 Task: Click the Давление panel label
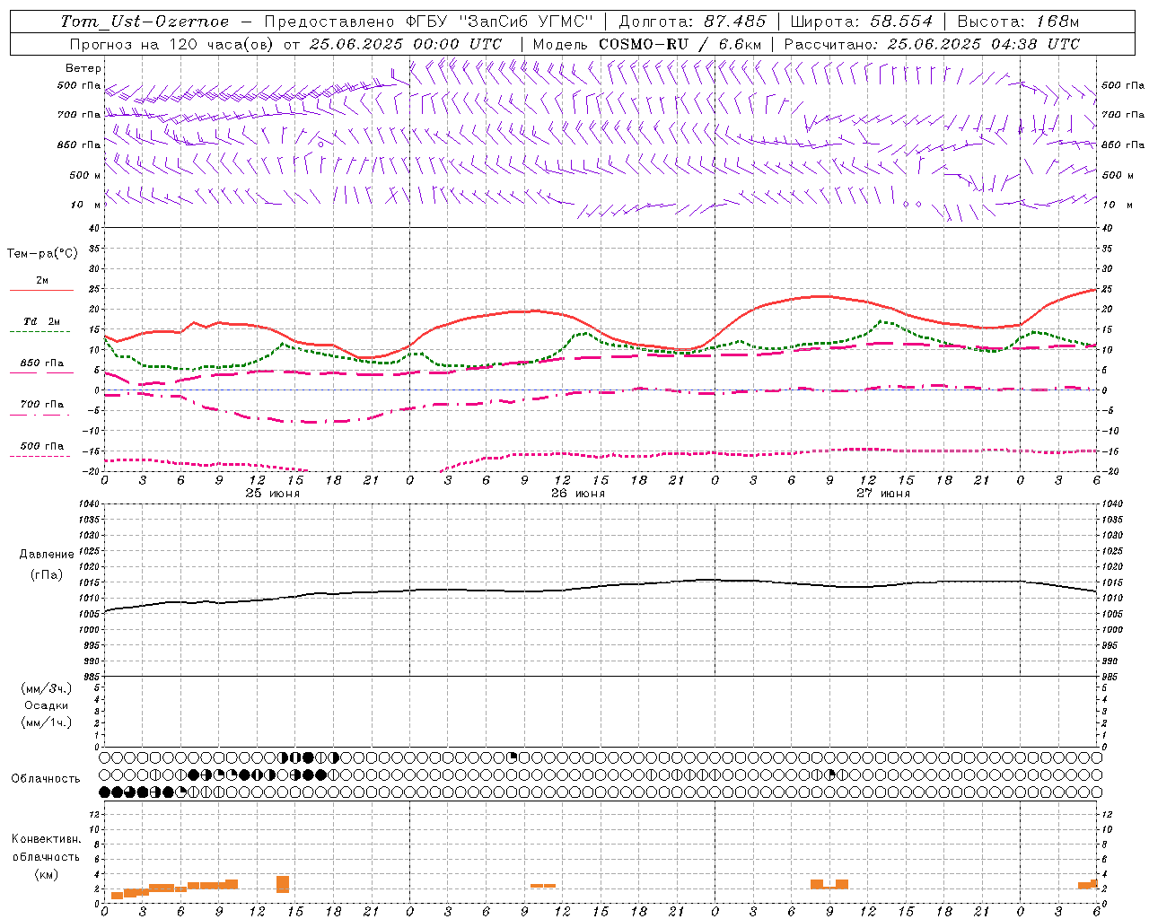click(x=47, y=555)
